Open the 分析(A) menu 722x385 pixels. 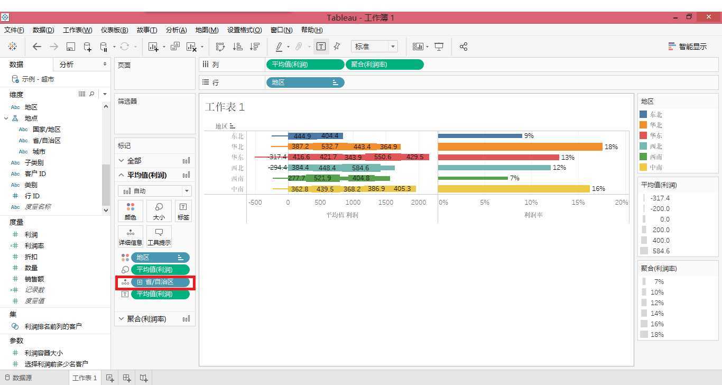click(177, 30)
